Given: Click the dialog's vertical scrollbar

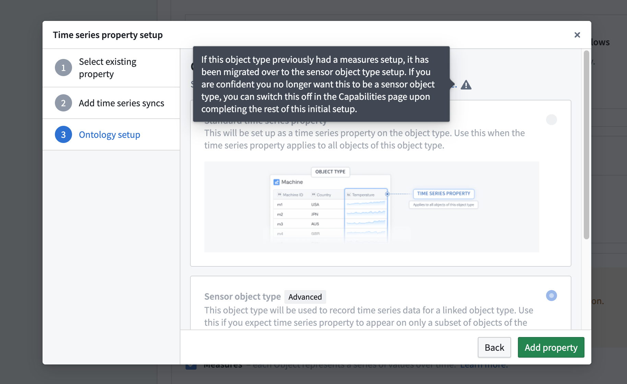Looking at the screenshot, I should [x=586, y=144].
